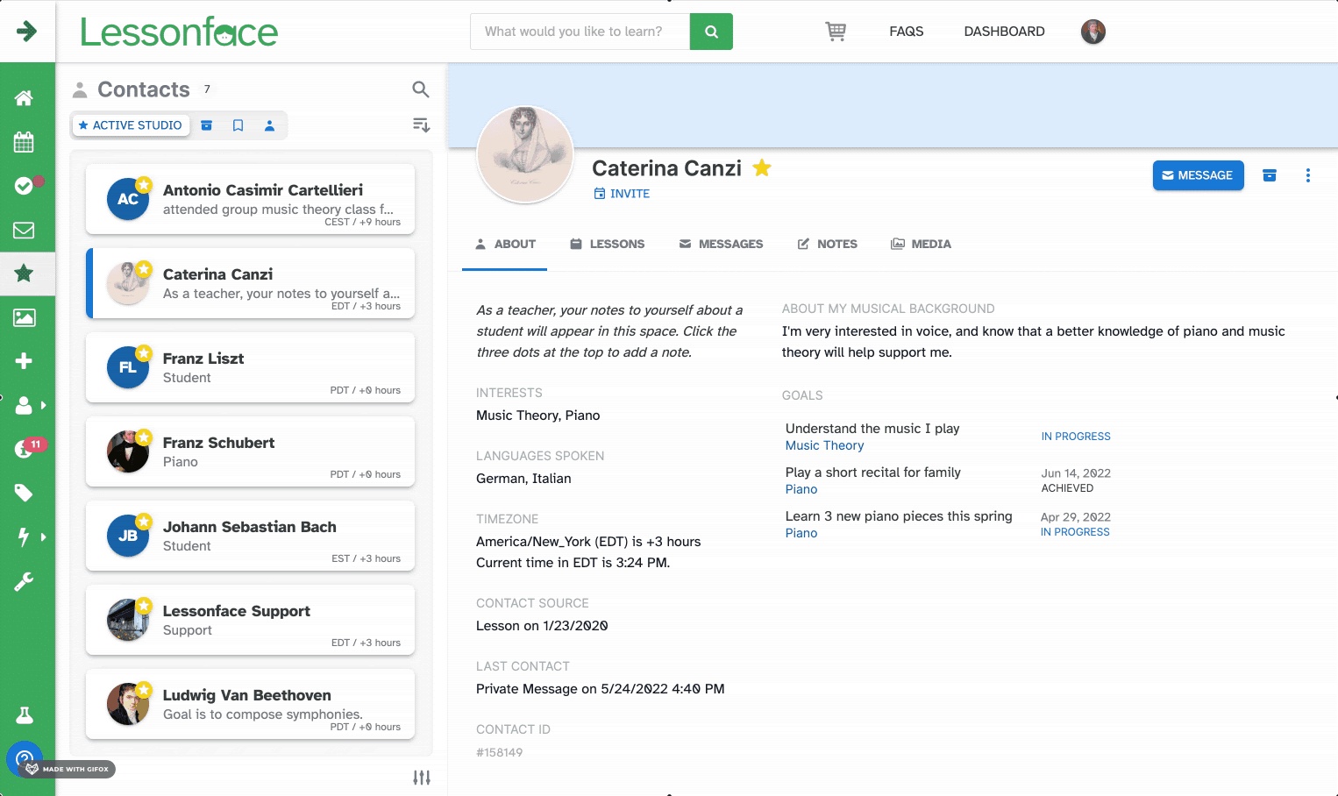1338x796 pixels.
Task: Open the Notes tab
Action: [x=827, y=244]
